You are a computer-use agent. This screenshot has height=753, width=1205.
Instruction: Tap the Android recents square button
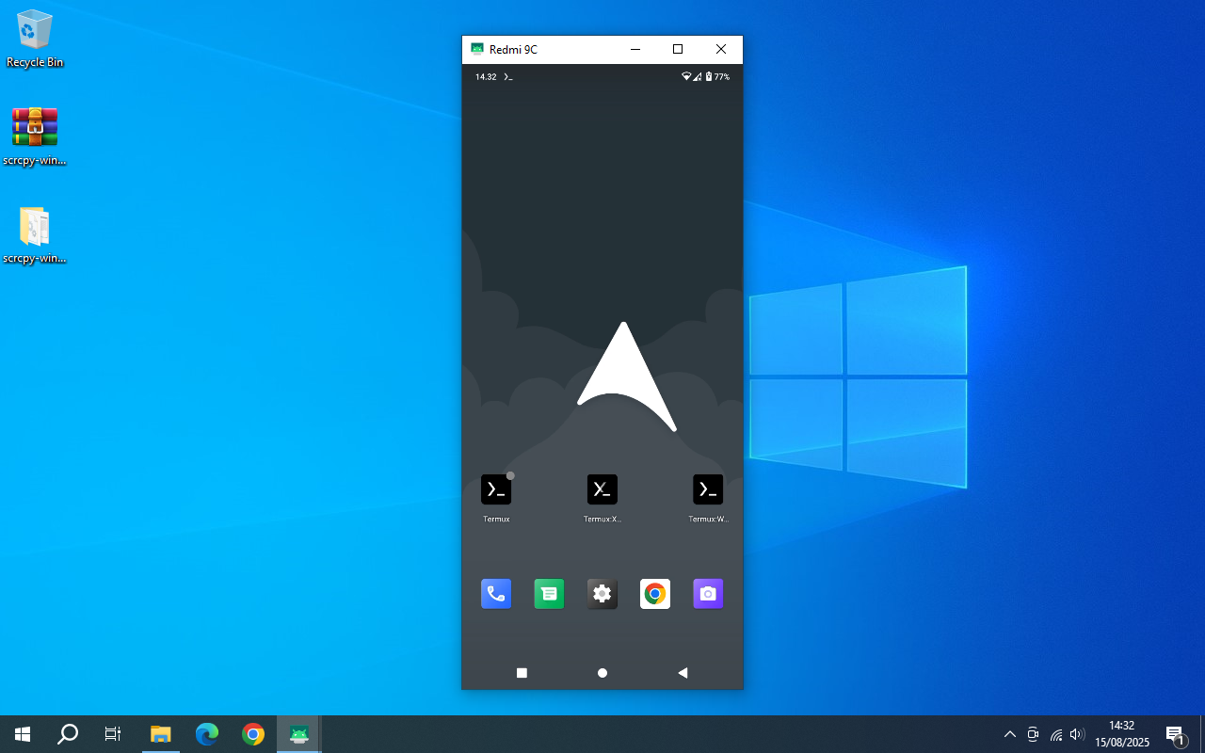(x=522, y=673)
